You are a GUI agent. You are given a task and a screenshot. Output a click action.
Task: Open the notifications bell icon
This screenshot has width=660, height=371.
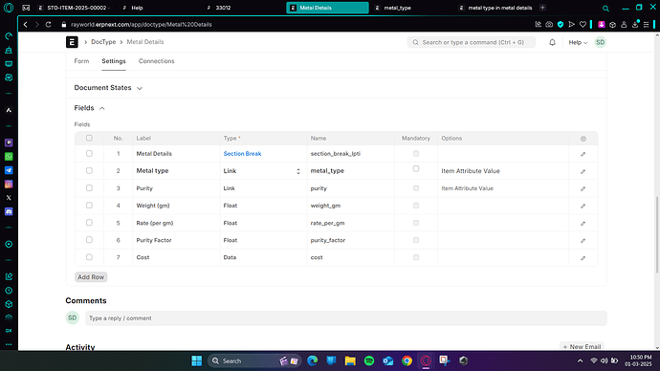click(x=552, y=42)
